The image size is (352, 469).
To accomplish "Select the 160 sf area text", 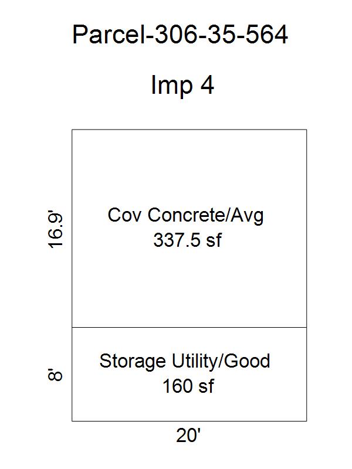I will tap(188, 386).
